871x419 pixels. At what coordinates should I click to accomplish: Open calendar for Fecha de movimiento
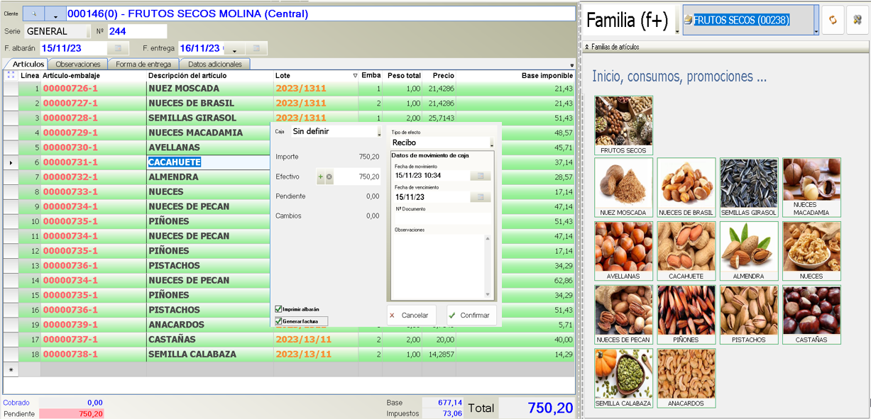point(480,175)
